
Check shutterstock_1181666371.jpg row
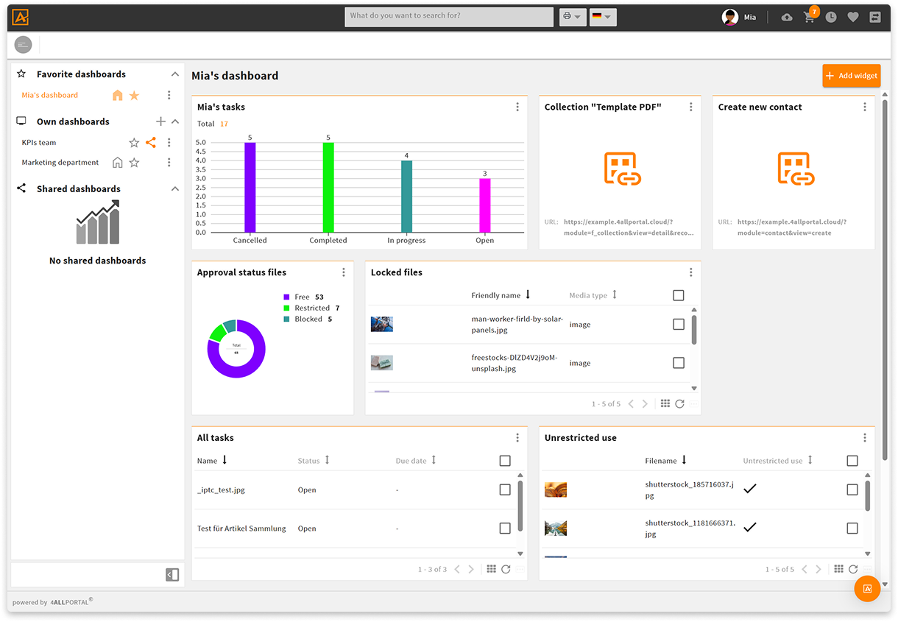point(852,528)
